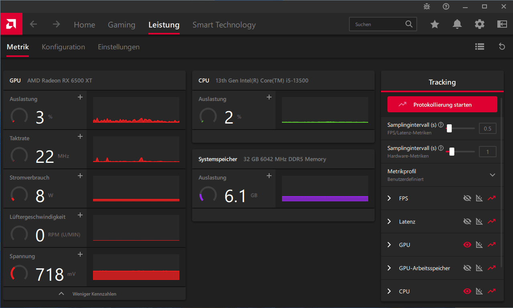Toggle CPU overlay graph icon

(x=479, y=291)
